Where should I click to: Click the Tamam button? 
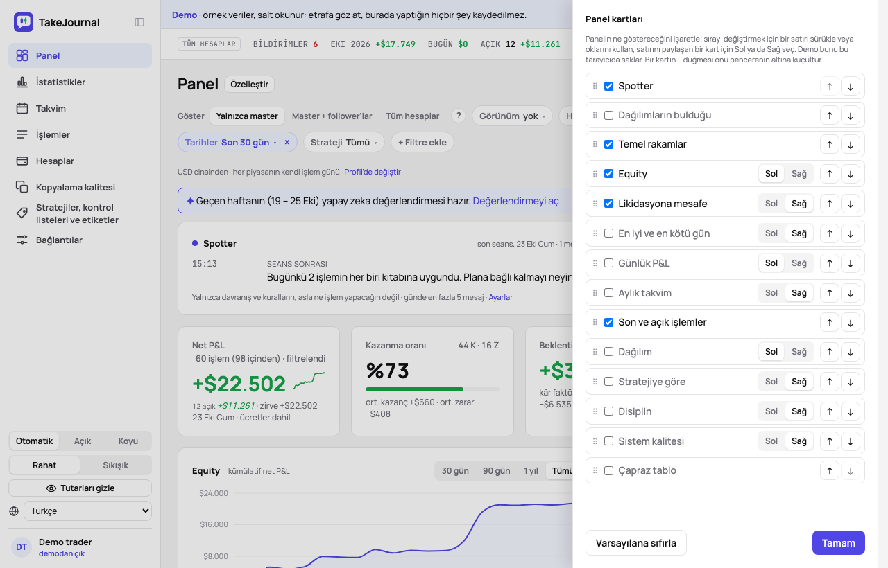click(839, 543)
